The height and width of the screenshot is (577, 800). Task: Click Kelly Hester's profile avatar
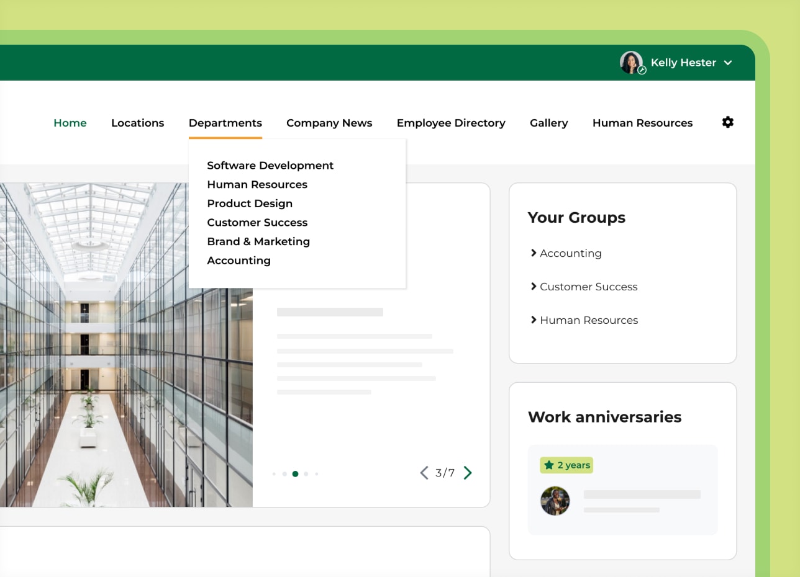click(x=631, y=62)
